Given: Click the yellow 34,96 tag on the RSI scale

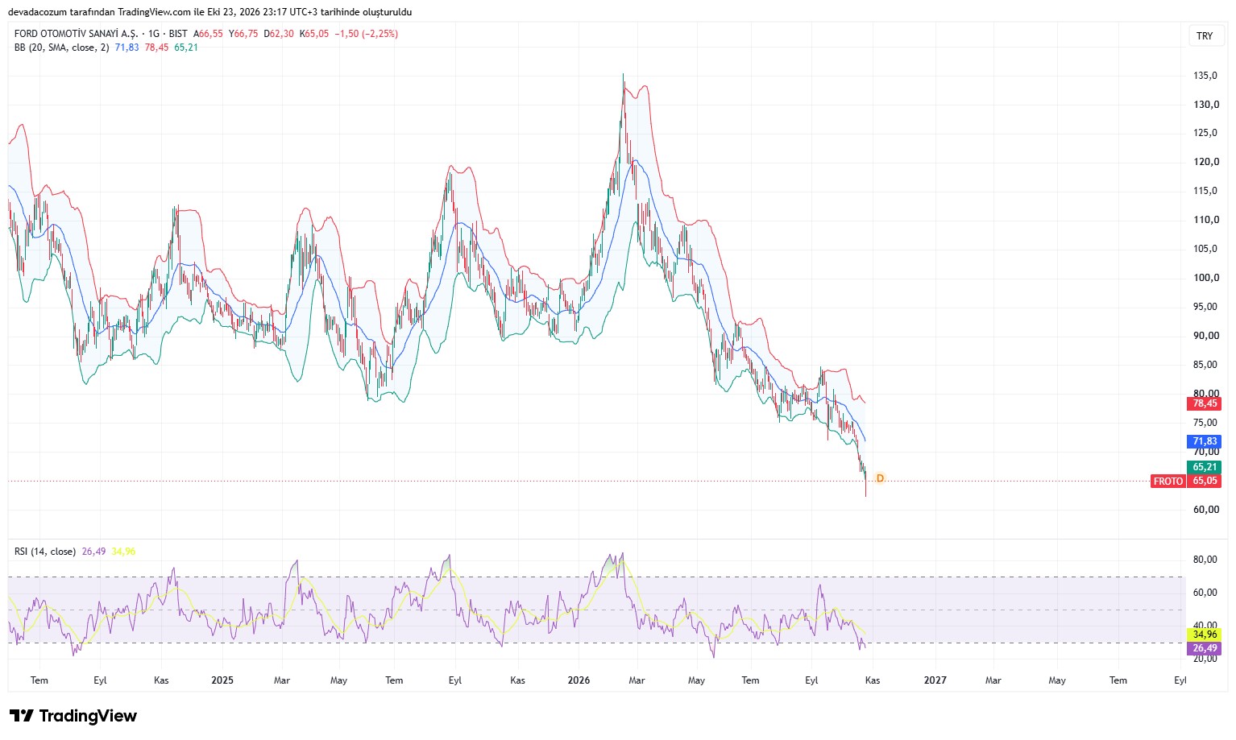Looking at the screenshot, I should tap(1205, 635).
